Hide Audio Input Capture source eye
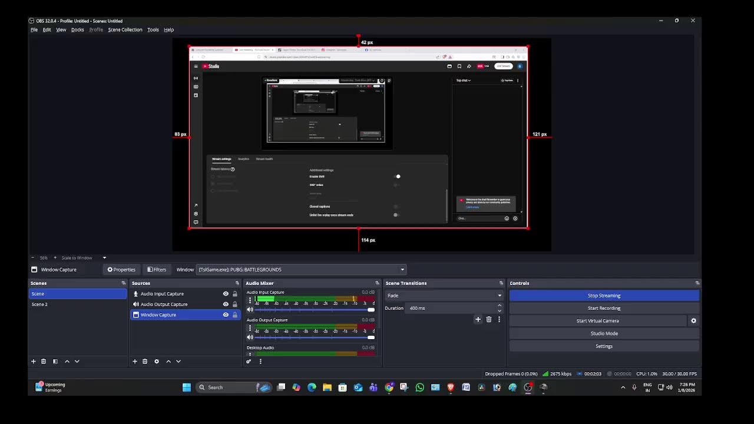Viewport: 754px width, 424px height. coord(226,294)
